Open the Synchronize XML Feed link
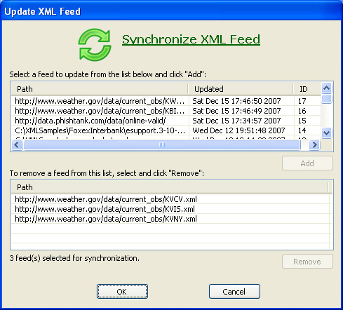This screenshot has height=310, width=343. click(191, 39)
